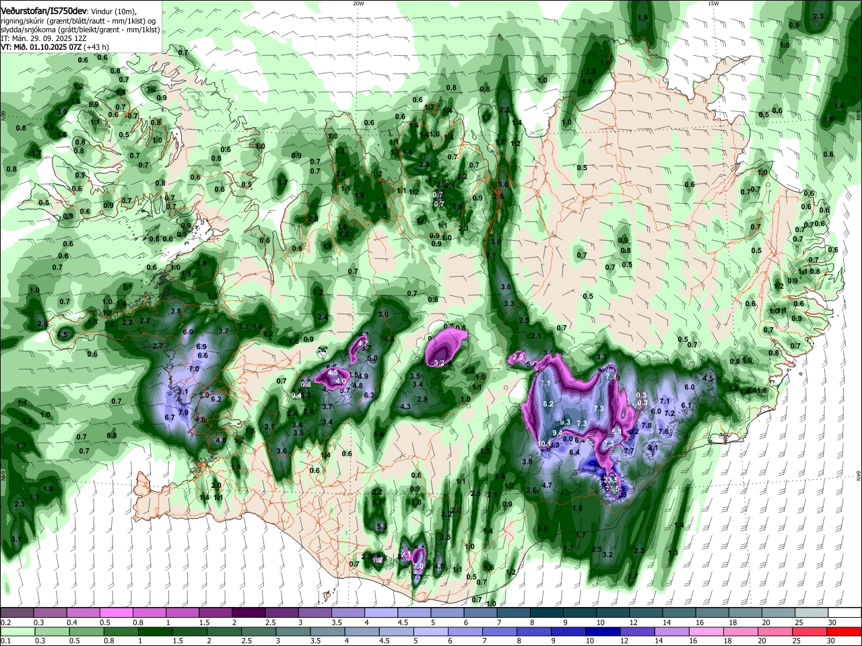Select the bright magenta swatch in the snow scale
Screen dimensions: 862x646
pyautogui.click(x=116, y=613)
